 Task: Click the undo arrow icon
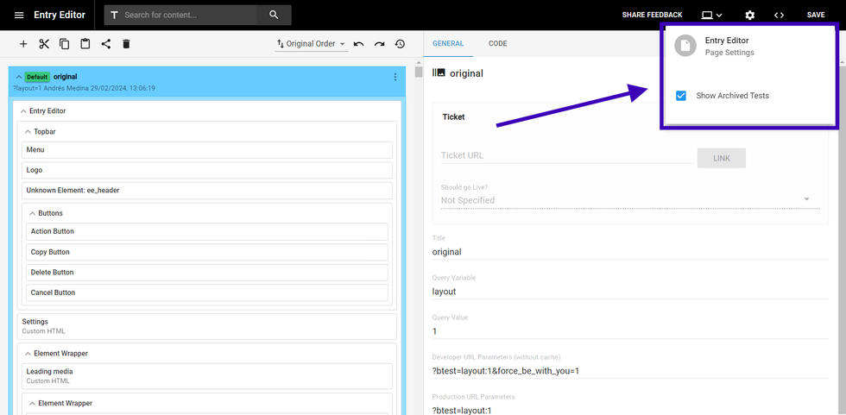(358, 44)
